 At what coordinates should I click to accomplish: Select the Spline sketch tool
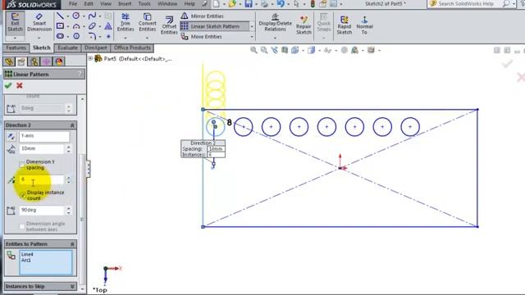(92, 16)
